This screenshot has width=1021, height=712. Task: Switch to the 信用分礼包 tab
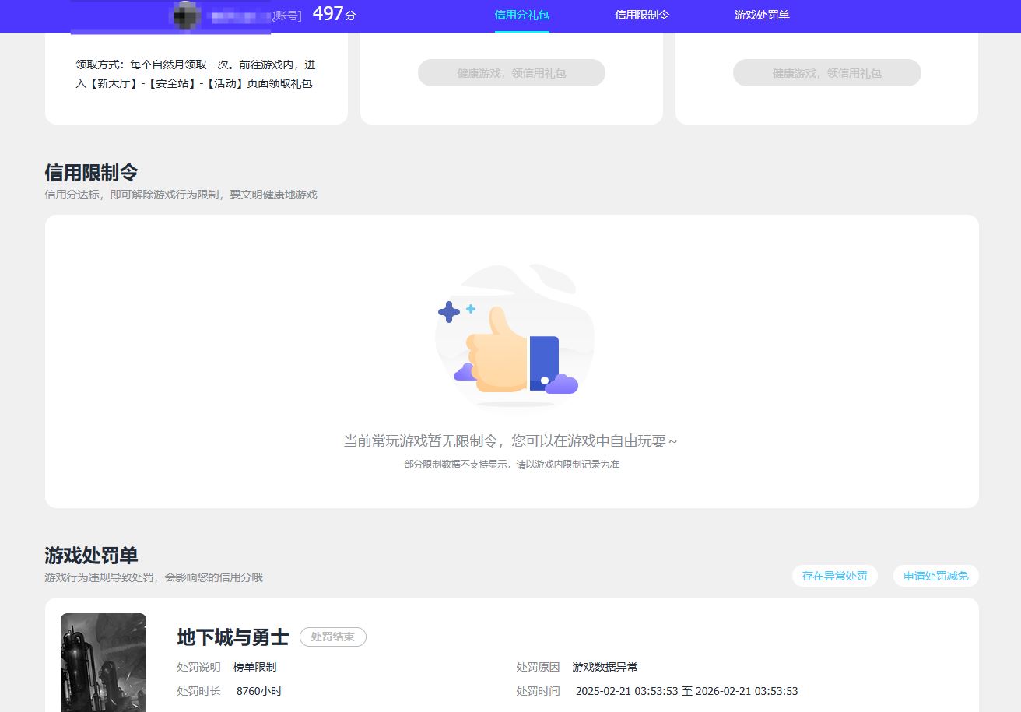[x=521, y=15]
